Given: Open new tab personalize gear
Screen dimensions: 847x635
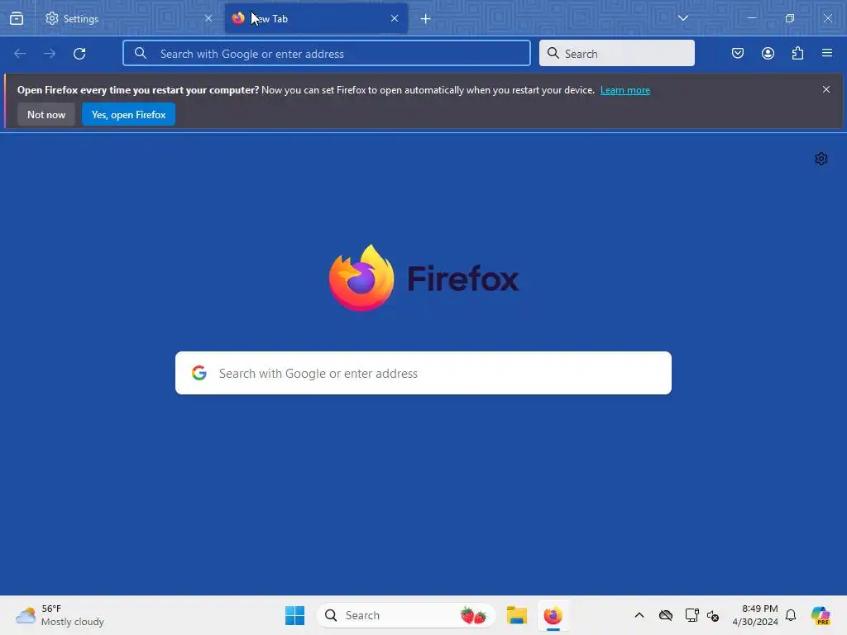Looking at the screenshot, I should pos(821,159).
